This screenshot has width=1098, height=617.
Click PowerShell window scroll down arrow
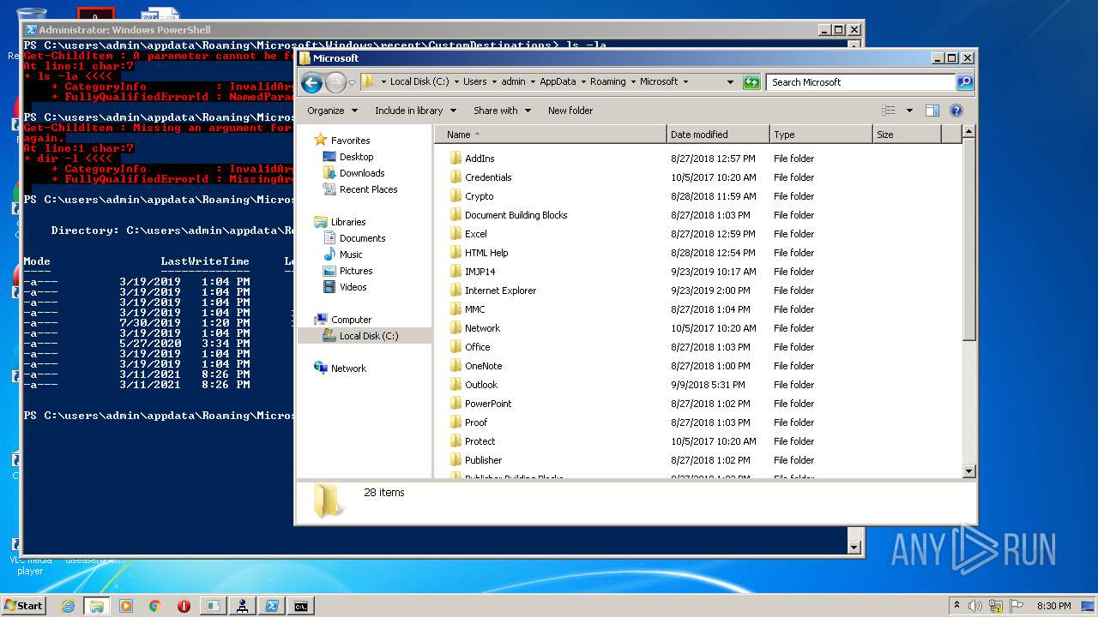point(854,547)
